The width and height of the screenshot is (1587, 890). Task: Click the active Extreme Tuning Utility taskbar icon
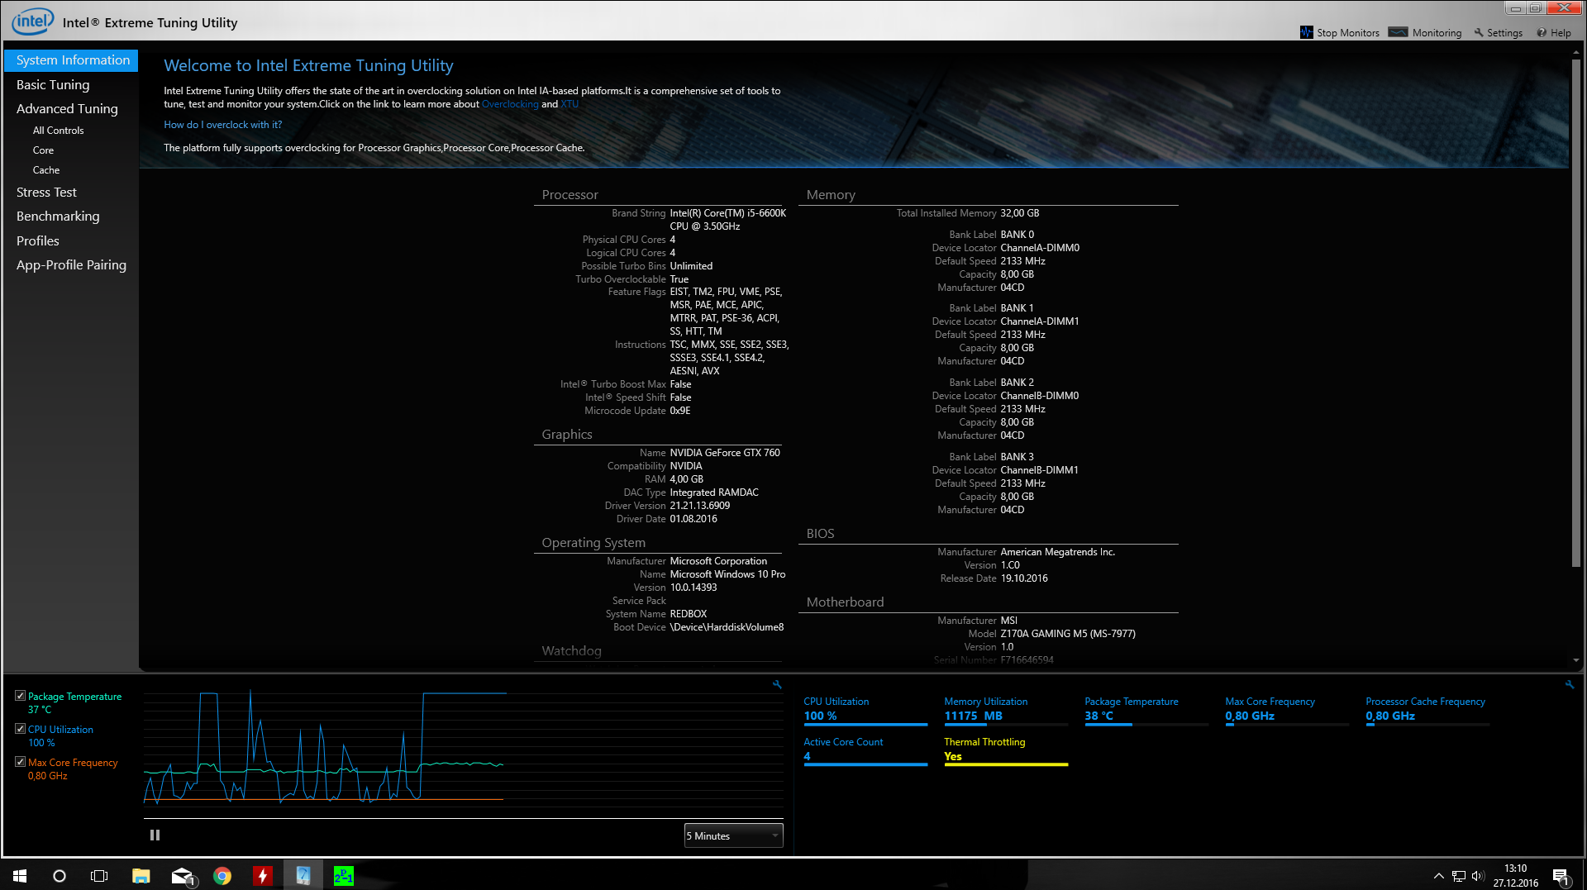pos(303,876)
